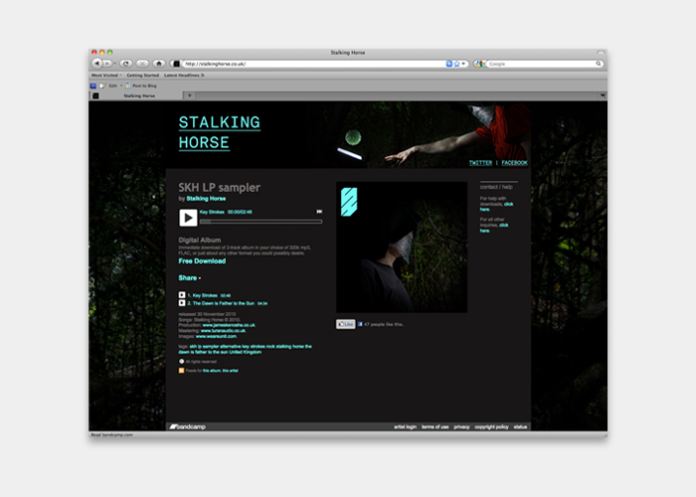The width and height of the screenshot is (696, 497).
Task: Open the Images credit website link
Action: click(x=216, y=336)
